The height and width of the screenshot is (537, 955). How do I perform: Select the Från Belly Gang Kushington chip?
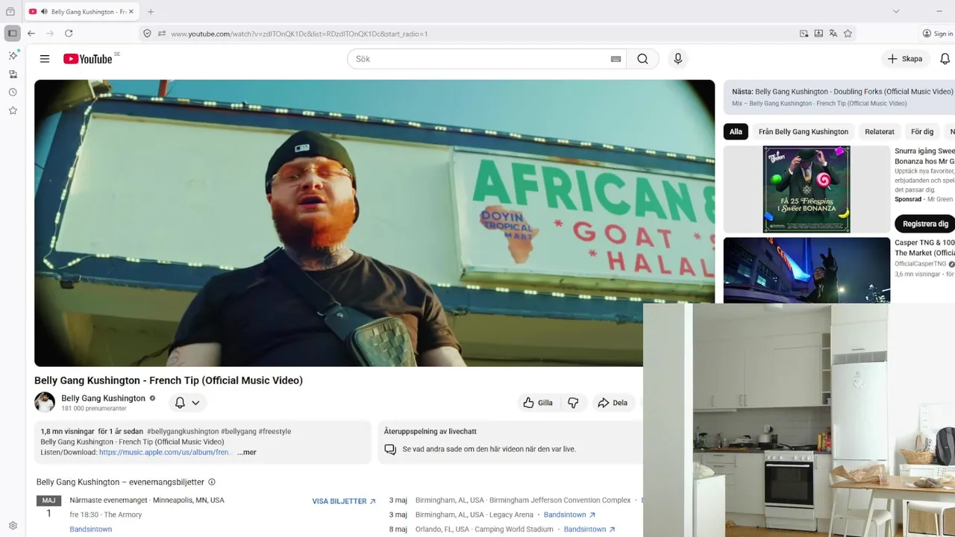804,131
